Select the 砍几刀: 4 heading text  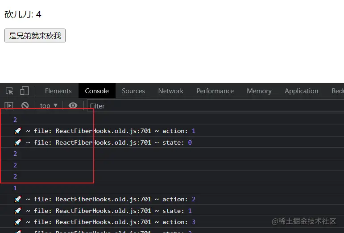[23, 14]
